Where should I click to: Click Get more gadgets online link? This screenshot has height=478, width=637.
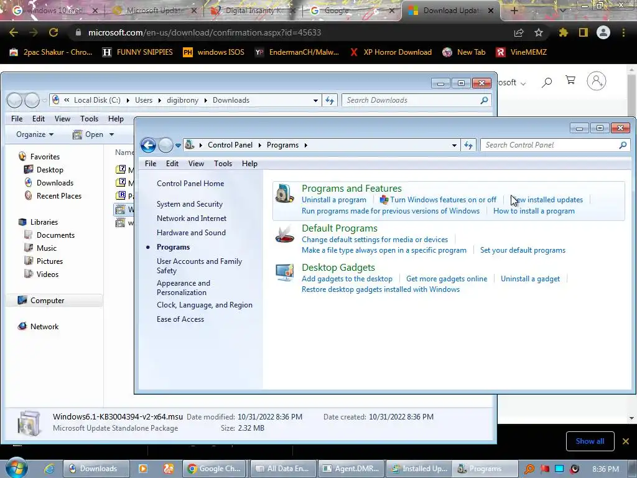447,279
